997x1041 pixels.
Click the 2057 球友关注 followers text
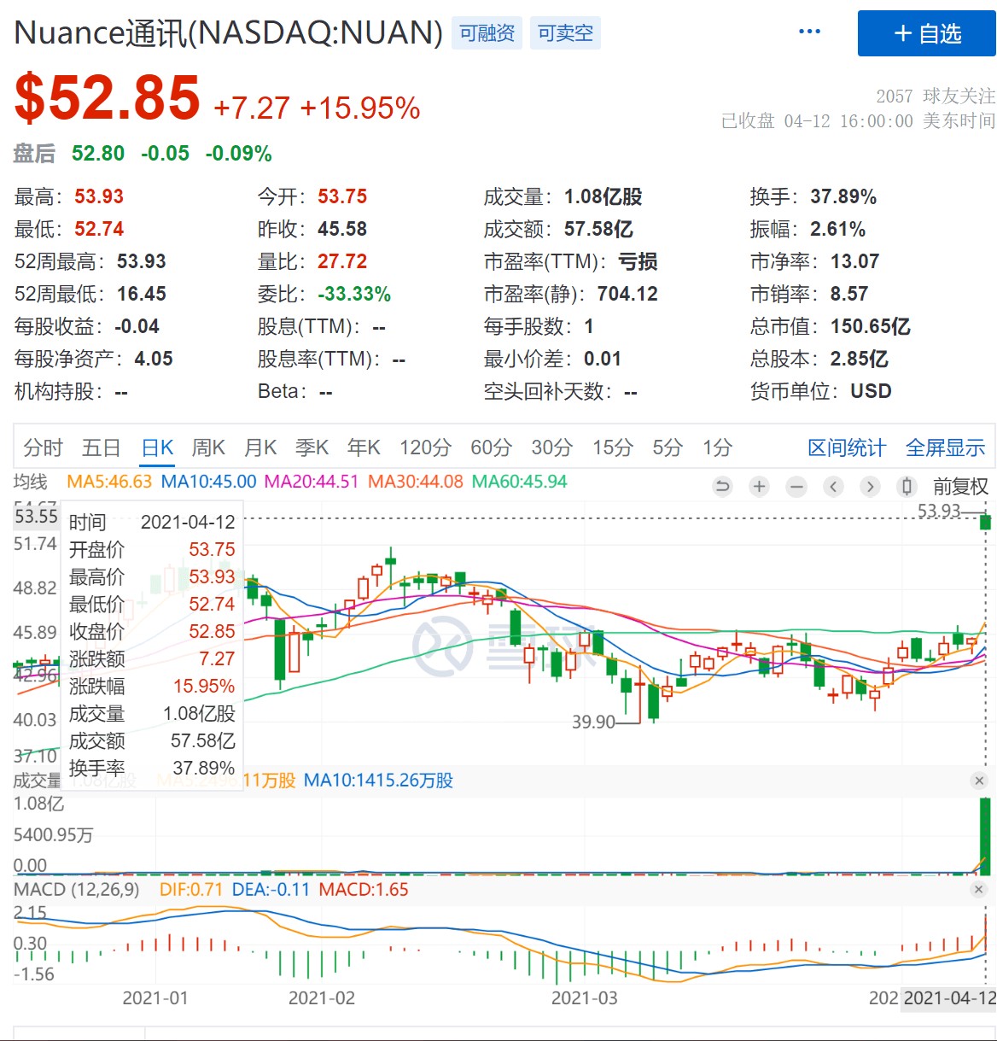tap(936, 96)
